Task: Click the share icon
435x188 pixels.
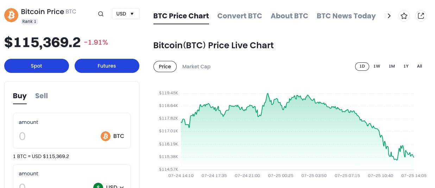Action: [421, 16]
